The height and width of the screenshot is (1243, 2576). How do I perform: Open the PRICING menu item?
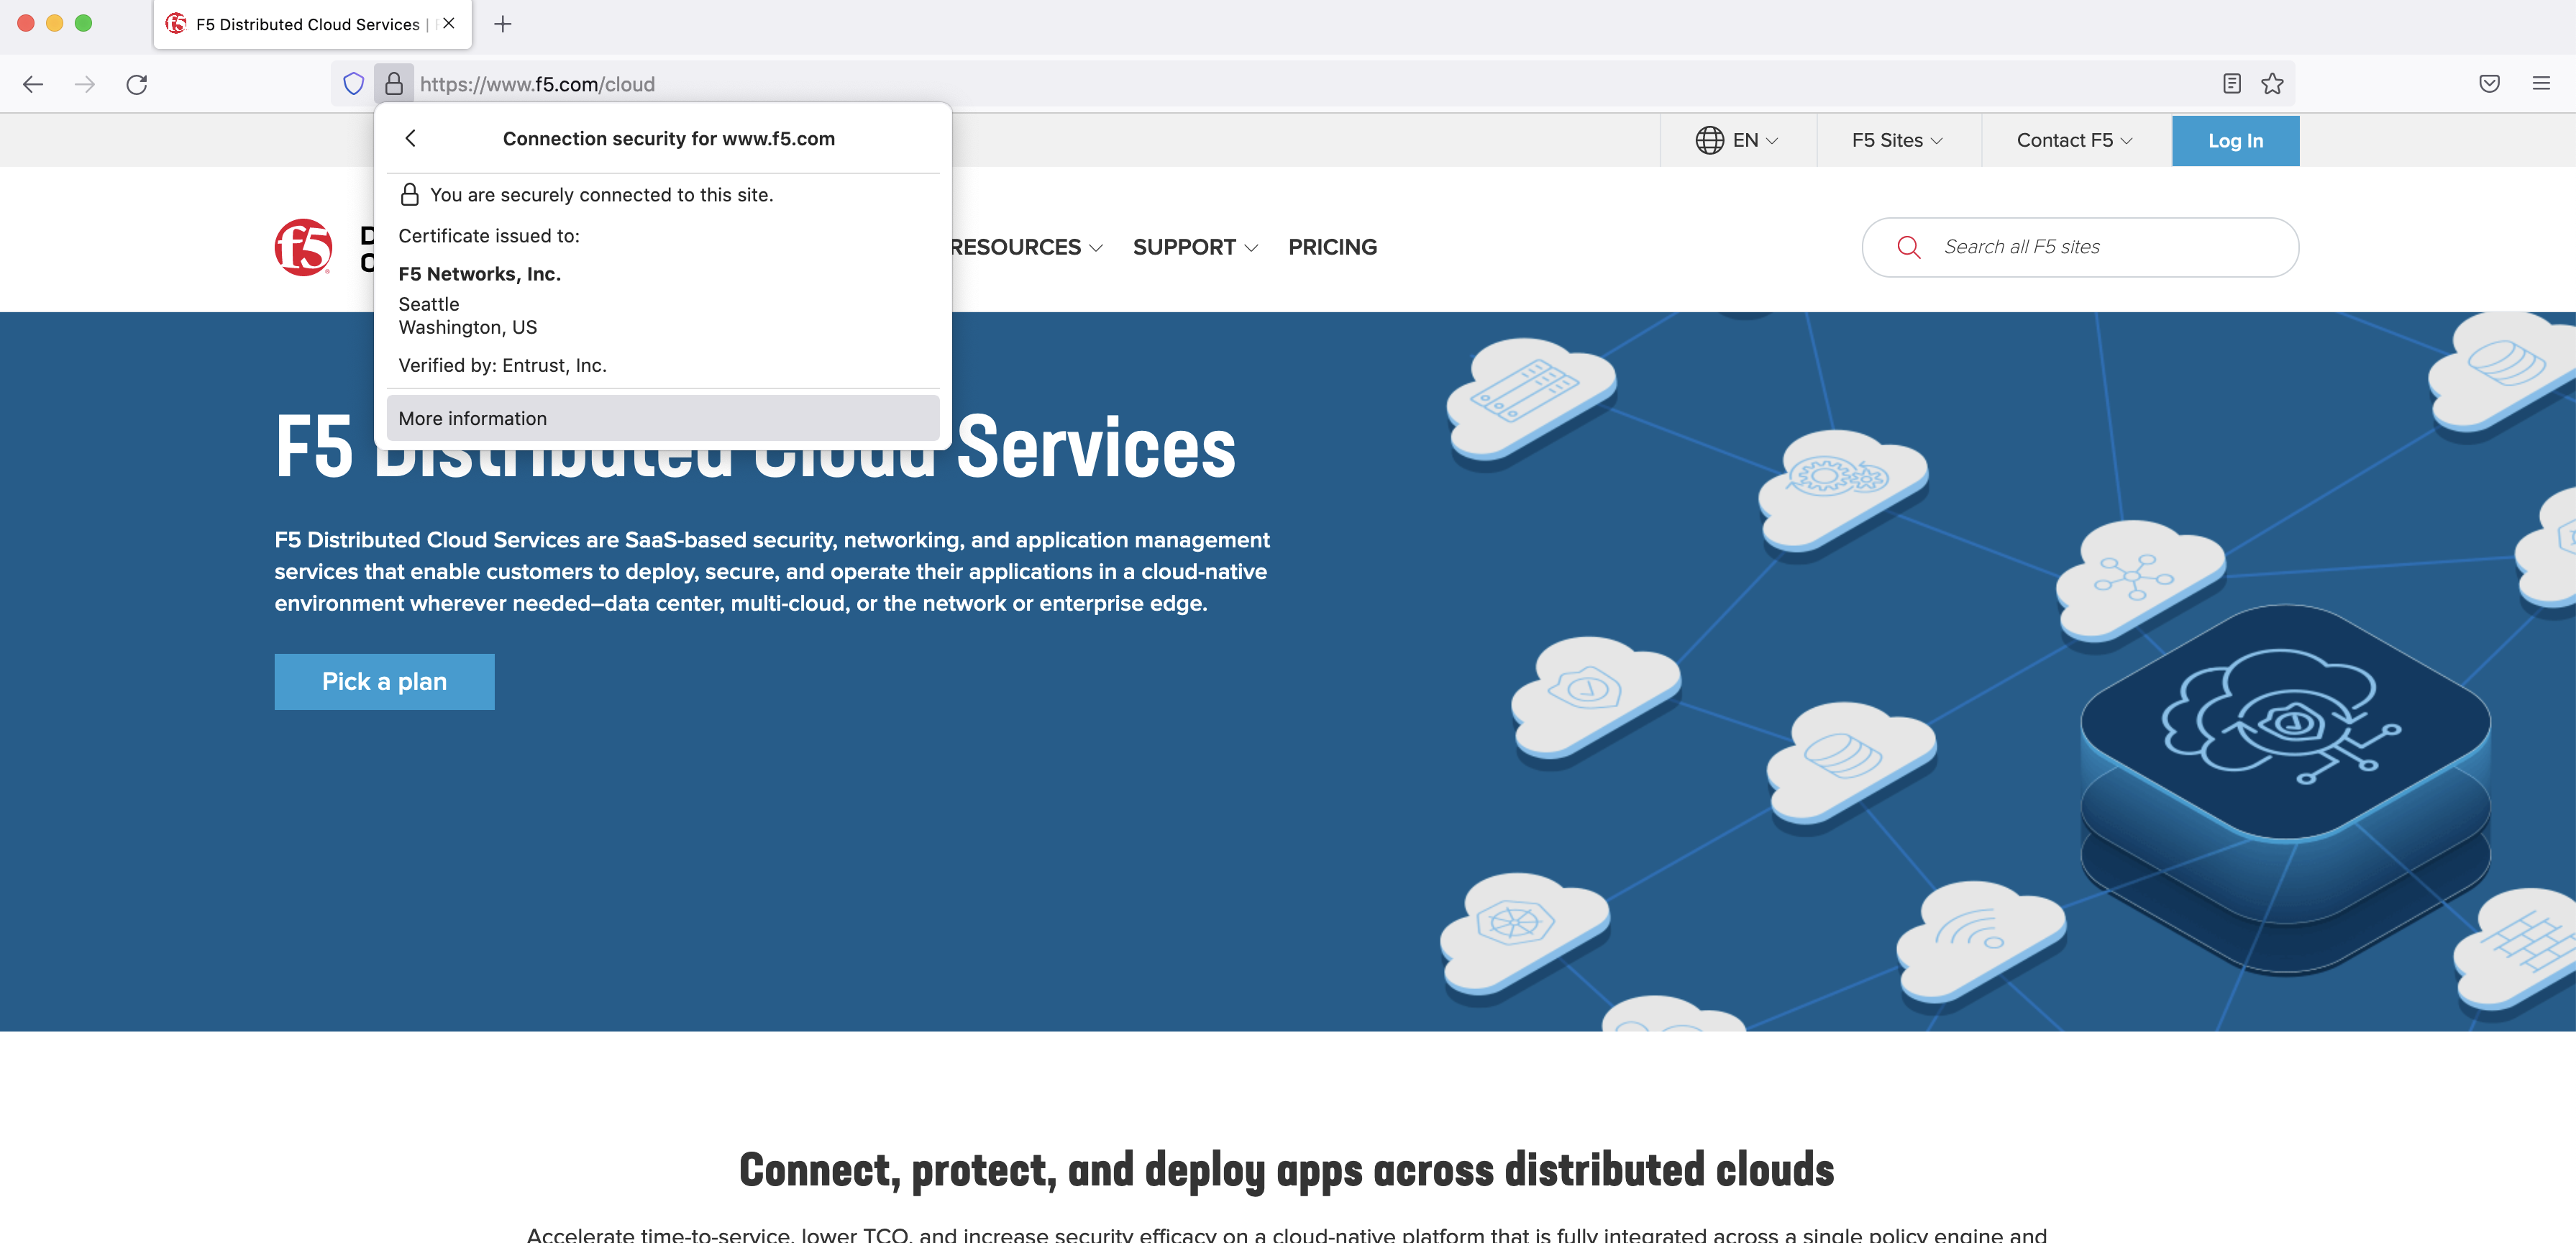[x=1332, y=247]
